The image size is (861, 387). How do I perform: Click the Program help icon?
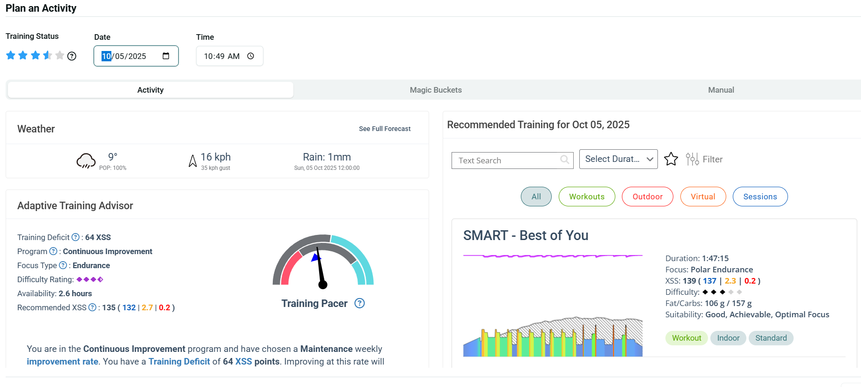click(53, 251)
